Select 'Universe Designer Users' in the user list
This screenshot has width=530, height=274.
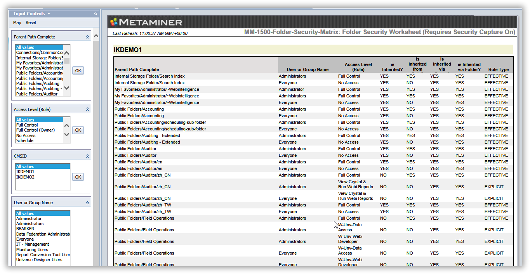tap(43, 260)
